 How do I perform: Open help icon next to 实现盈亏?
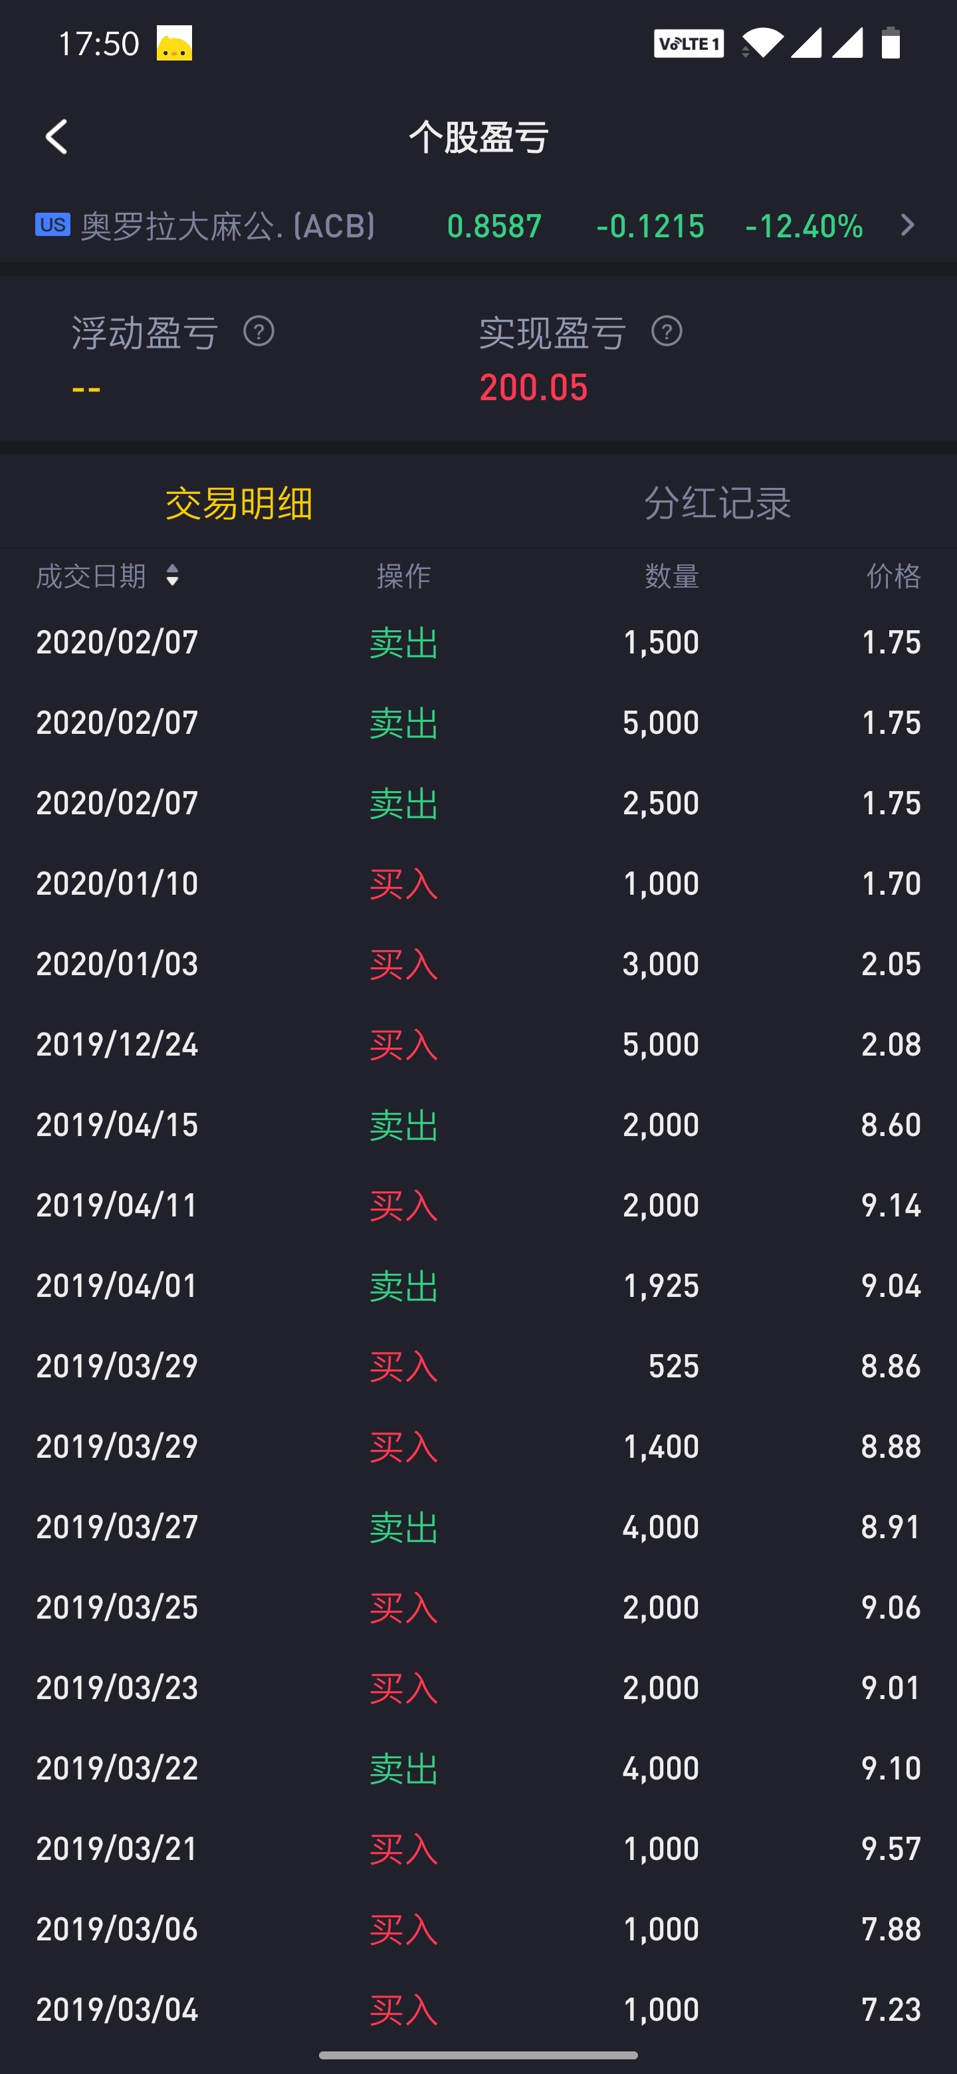667,332
